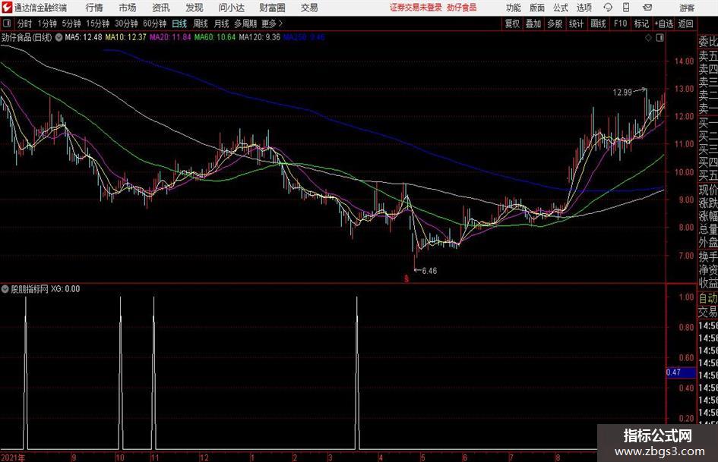
Task: Click the 劲仔食品 stock name in title bar
Action: tap(462, 8)
